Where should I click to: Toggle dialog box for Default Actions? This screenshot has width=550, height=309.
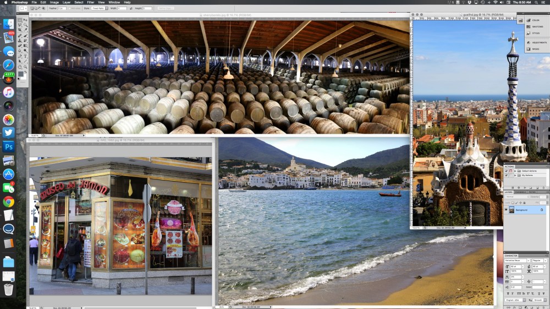(511, 171)
